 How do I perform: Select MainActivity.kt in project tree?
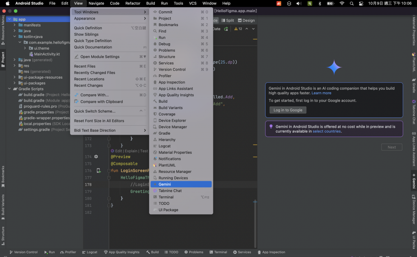pos(44,54)
